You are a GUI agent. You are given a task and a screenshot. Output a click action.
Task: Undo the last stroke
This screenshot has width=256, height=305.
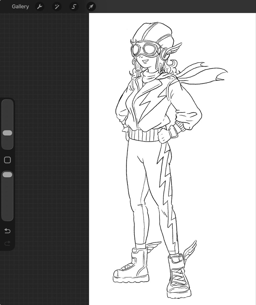(7, 231)
